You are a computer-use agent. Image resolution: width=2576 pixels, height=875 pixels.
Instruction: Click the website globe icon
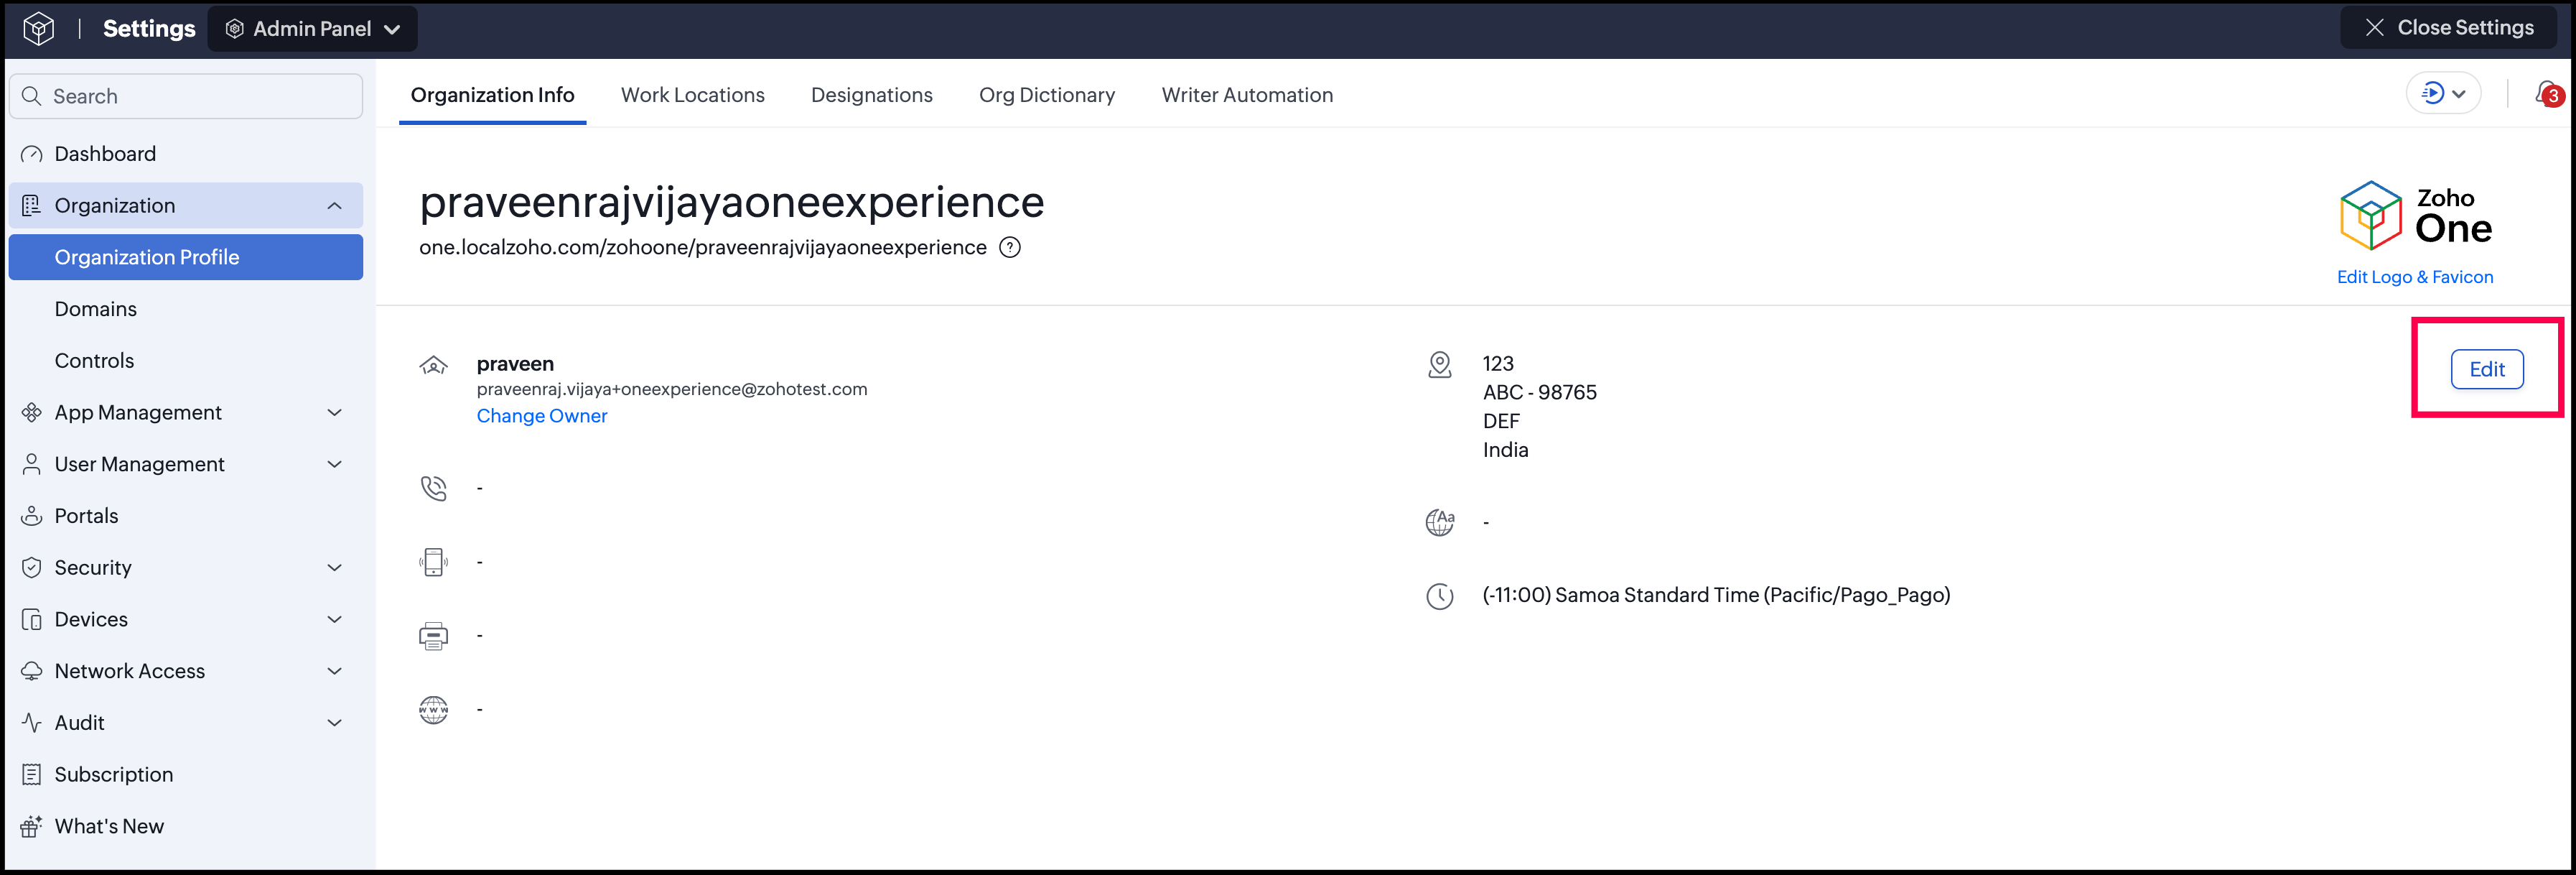click(x=433, y=710)
